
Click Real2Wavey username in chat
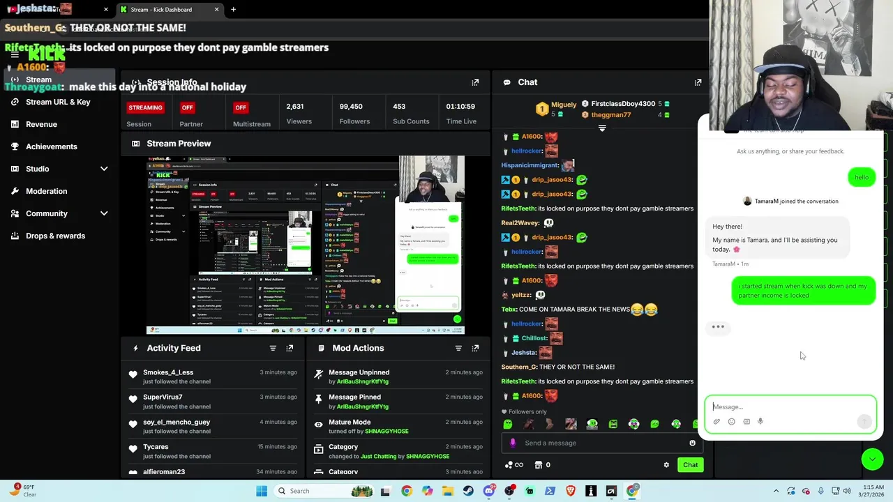[x=520, y=223]
